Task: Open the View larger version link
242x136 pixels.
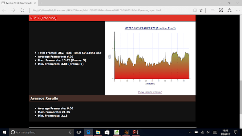Action: click(150, 92)
